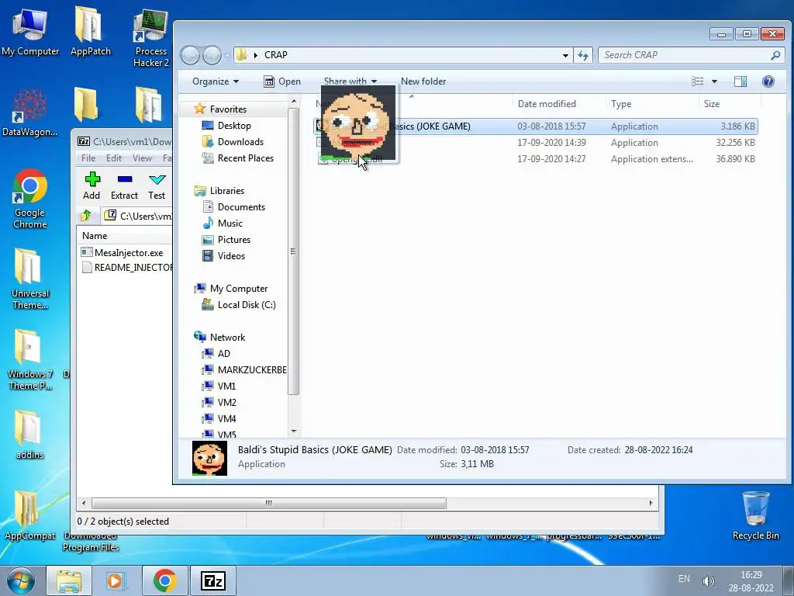794x596 pixels.
Task: Click New folder button
Action: [423, 81]
